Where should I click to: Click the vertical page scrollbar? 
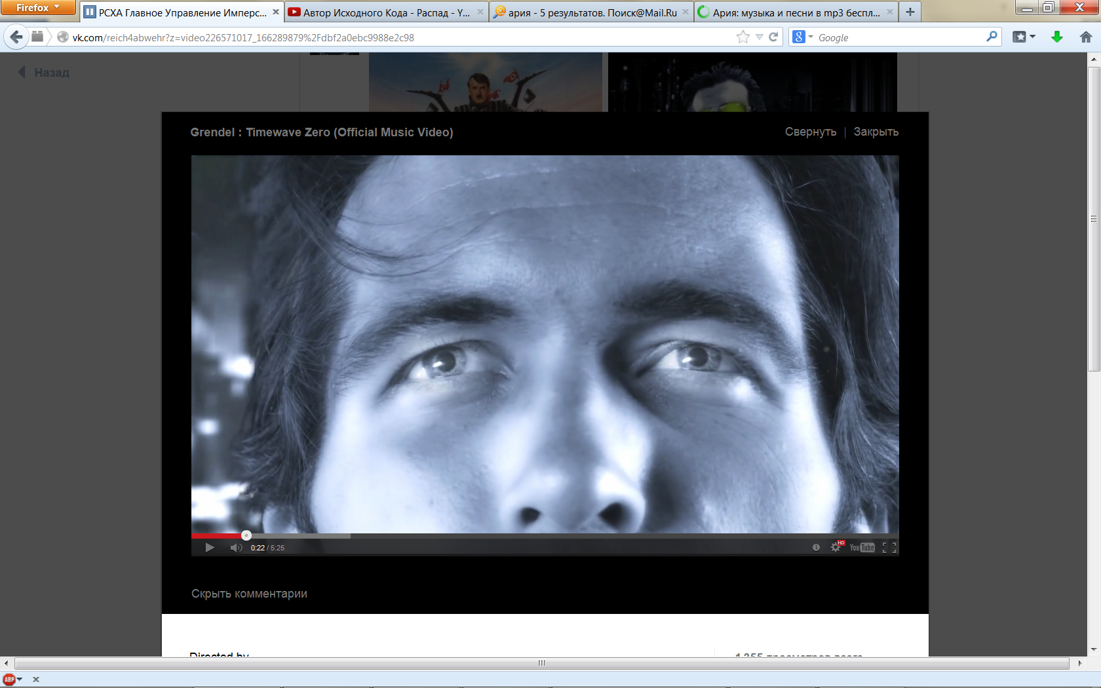click(x=1094, y=219)
